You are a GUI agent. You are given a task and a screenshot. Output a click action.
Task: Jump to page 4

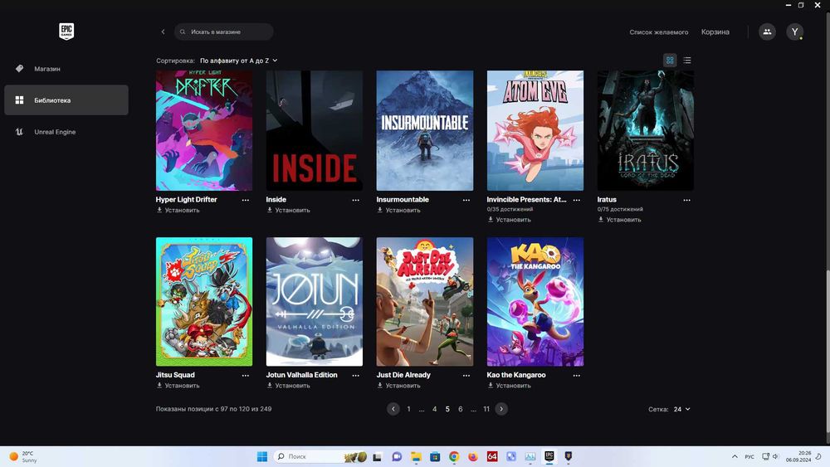pyautogui.click(x=435, y=409)
